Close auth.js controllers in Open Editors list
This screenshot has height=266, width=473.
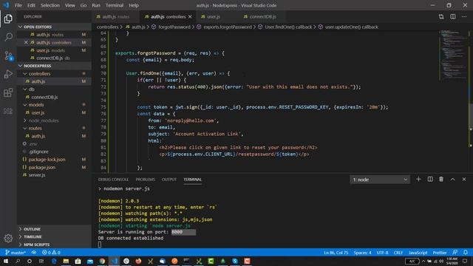point(26,43)
